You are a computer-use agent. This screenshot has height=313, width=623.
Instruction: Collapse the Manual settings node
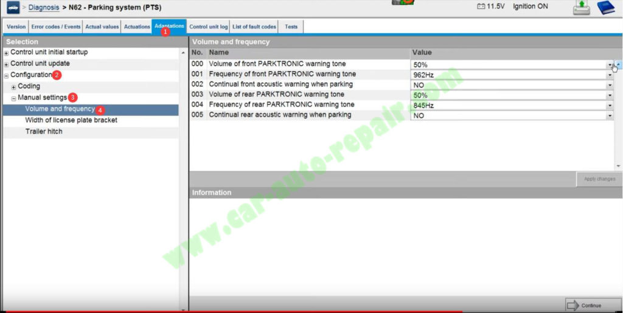(x=13, y=98)
